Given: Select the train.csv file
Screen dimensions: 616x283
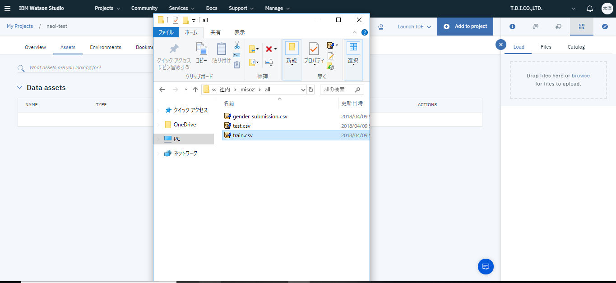Looking at the screenshot, I should (242, 135).
